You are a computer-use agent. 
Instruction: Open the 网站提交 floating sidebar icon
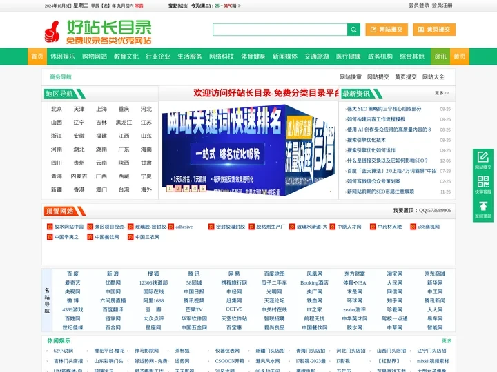tap(483, 160)
